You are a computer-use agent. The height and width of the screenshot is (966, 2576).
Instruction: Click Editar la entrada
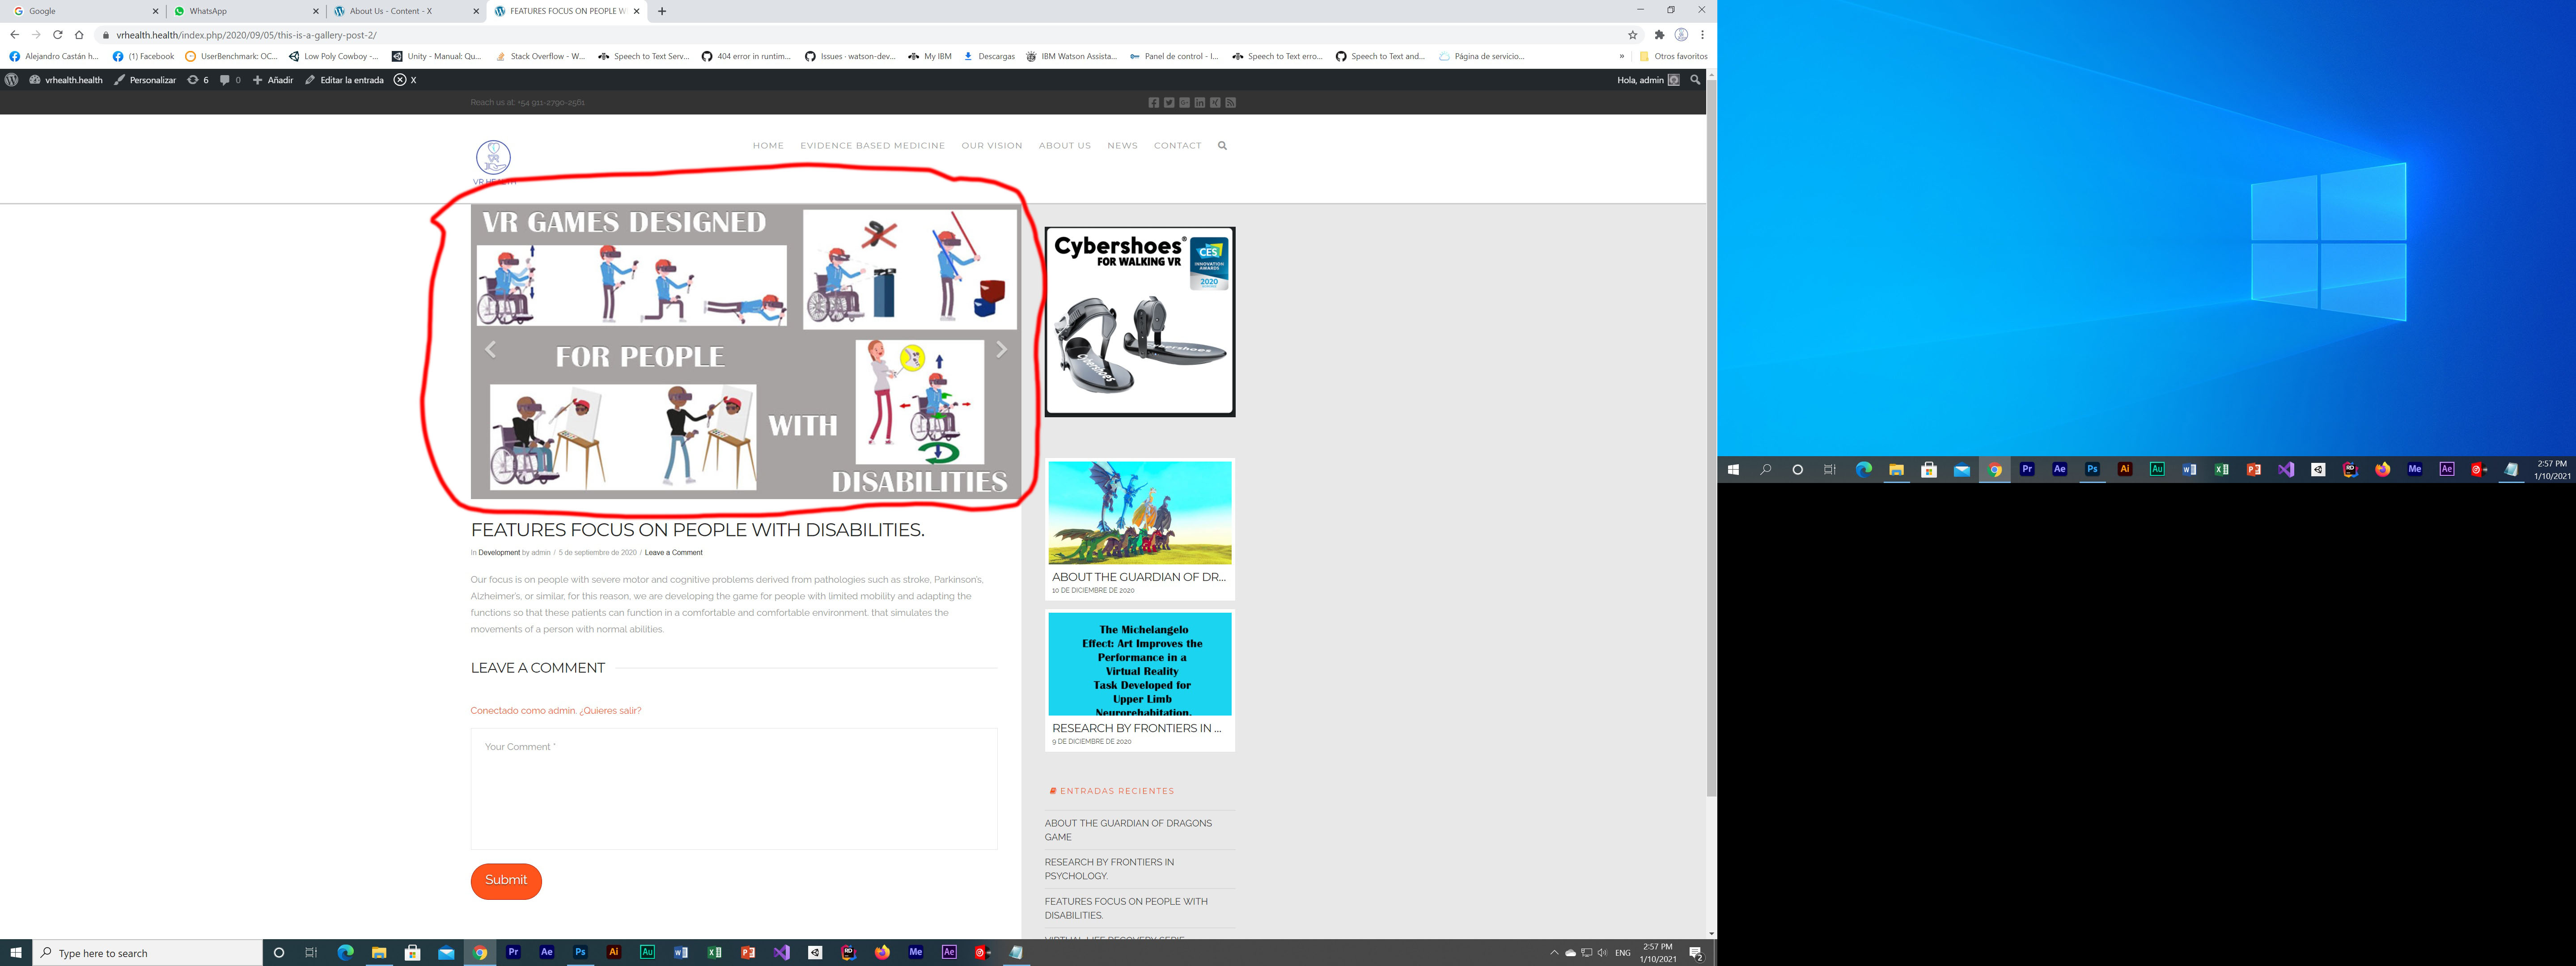(345, 80)
